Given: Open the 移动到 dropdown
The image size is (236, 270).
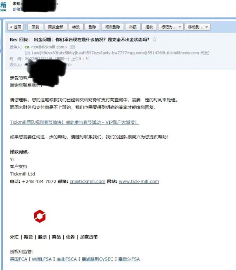Looking at the screenshot, I should coord(197,27).
